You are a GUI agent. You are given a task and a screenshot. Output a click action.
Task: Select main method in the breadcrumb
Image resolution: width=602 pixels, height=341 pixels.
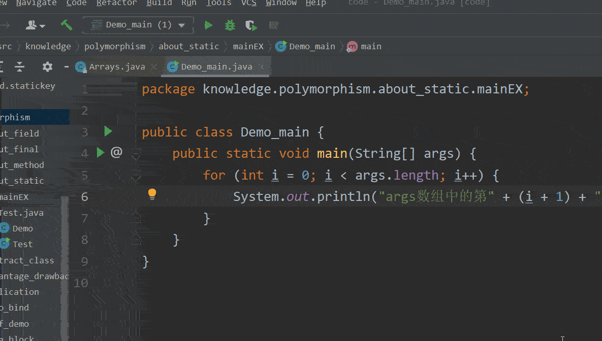point(364,46)
